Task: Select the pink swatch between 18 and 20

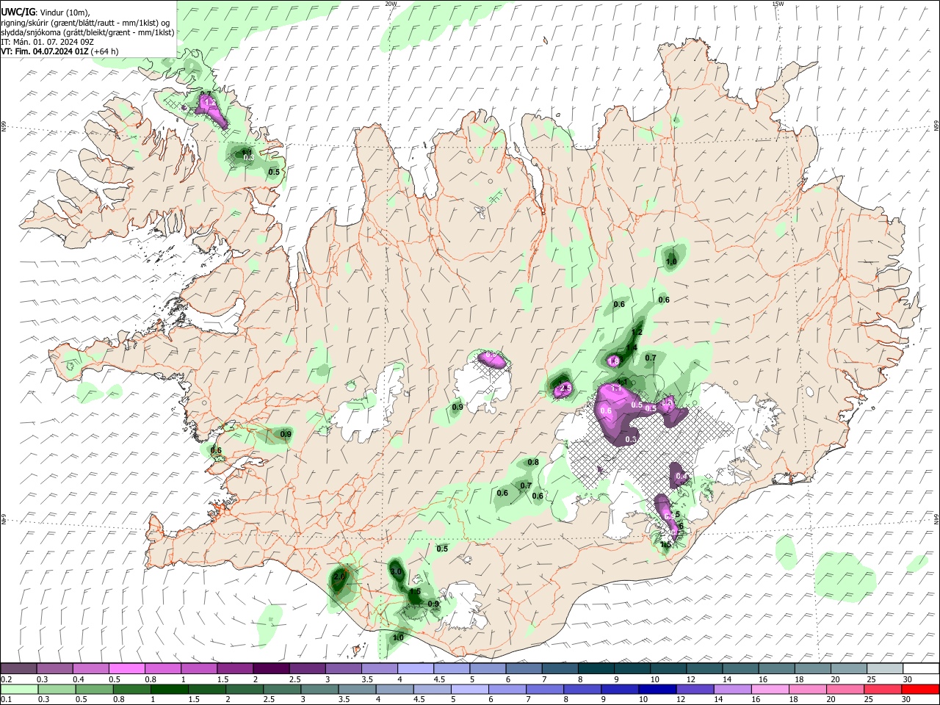Action: pyautogui.click(x=806, y=690)
